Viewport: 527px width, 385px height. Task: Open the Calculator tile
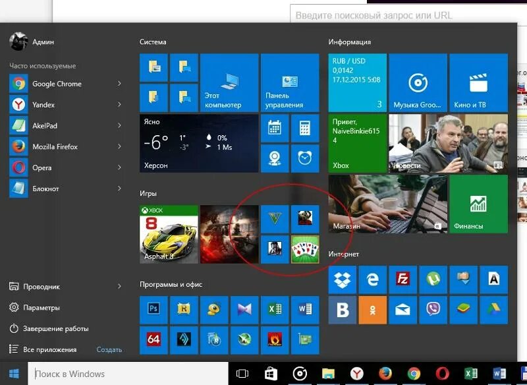305,128
